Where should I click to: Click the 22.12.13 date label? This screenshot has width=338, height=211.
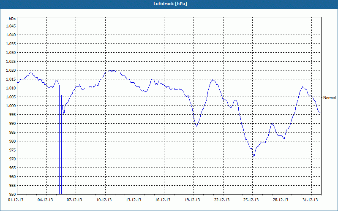(222, 200)
